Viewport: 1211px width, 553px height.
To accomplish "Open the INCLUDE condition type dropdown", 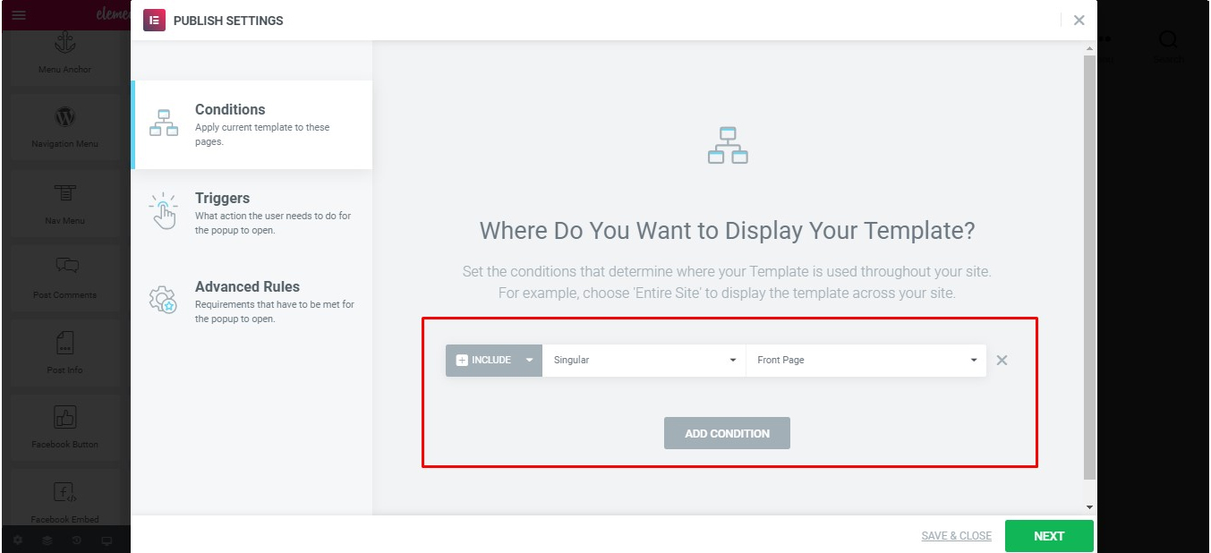I will [494, 360].
